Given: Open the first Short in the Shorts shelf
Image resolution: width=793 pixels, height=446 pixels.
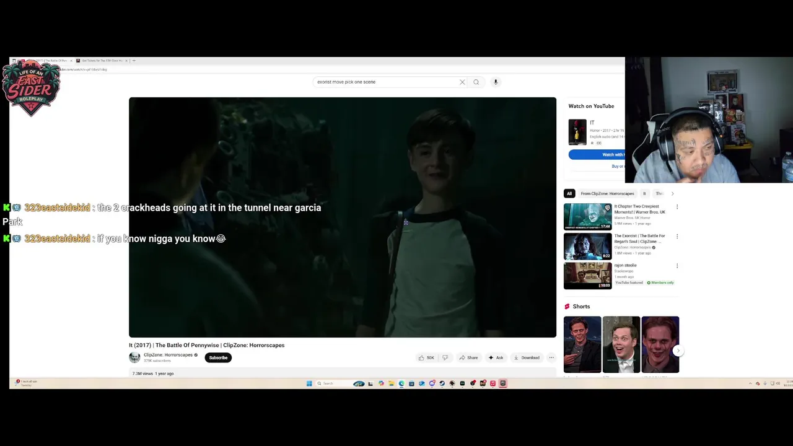Looking at the screenshot, I should pyautogui.click(x=582, y=344).
